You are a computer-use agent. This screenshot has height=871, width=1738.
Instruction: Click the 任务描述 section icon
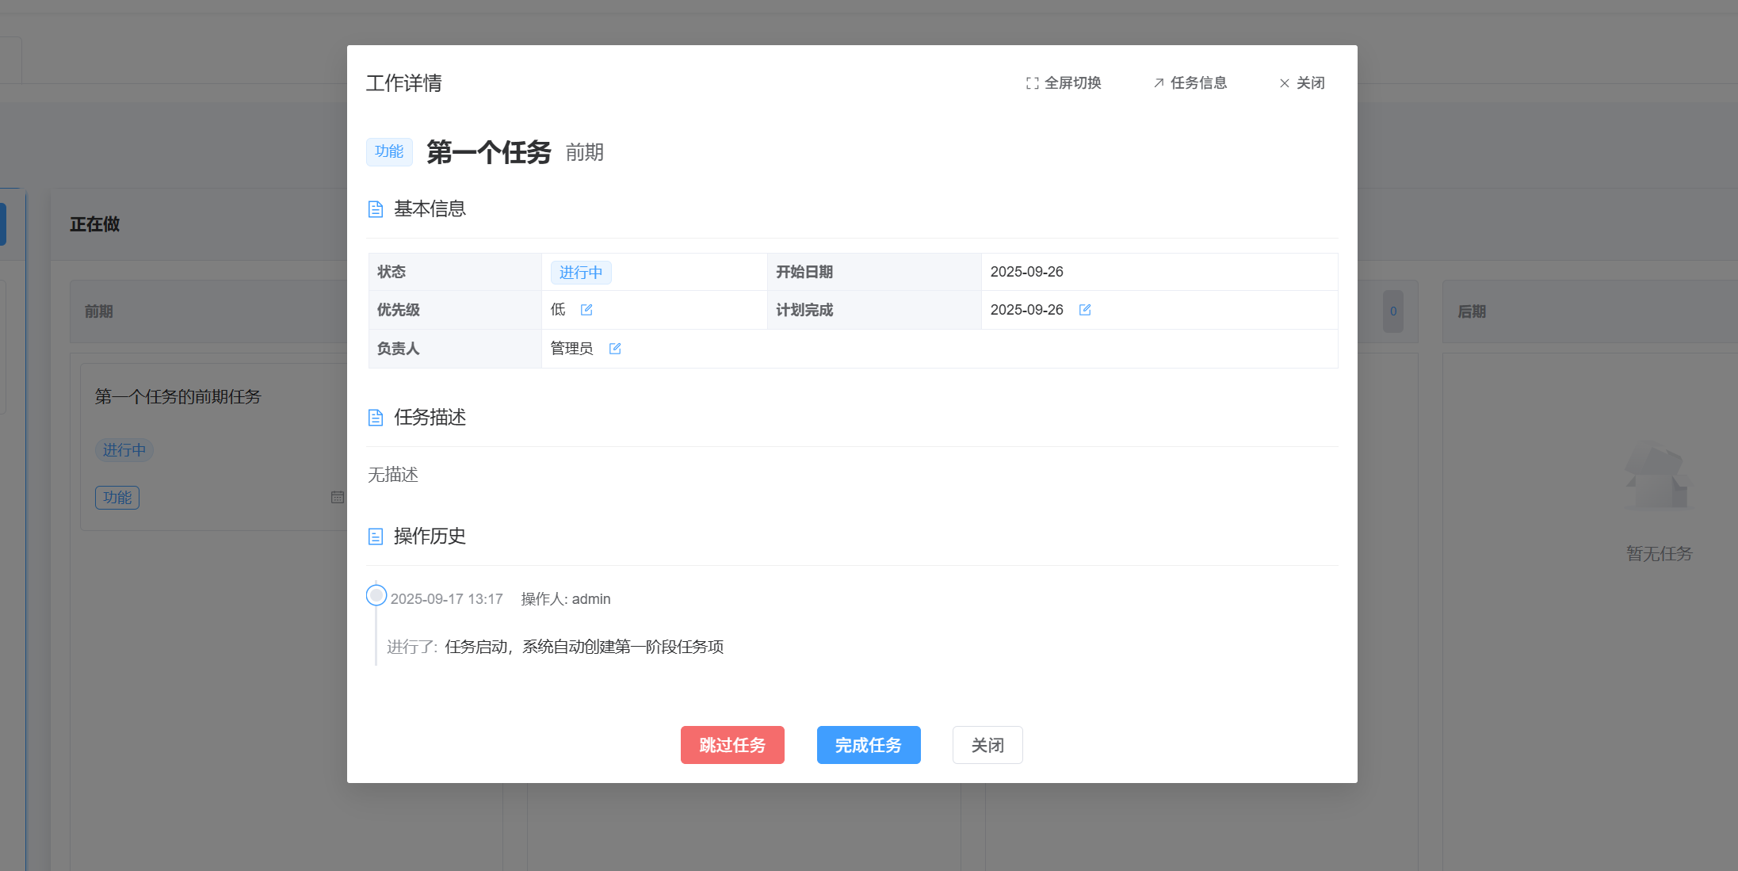376,418
